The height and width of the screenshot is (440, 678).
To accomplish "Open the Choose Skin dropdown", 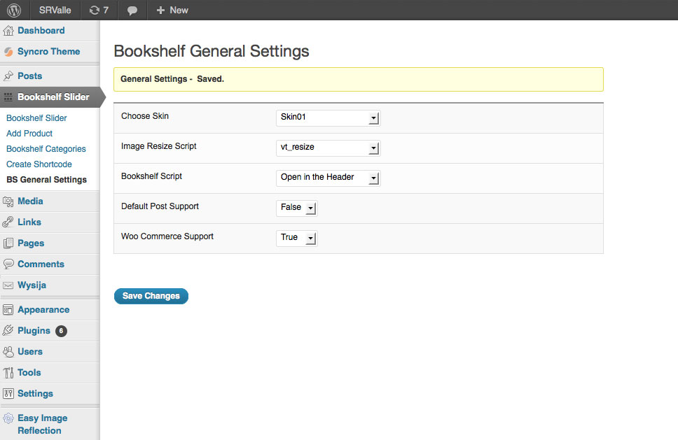I will pyautogui.click(x=328, y=118).
